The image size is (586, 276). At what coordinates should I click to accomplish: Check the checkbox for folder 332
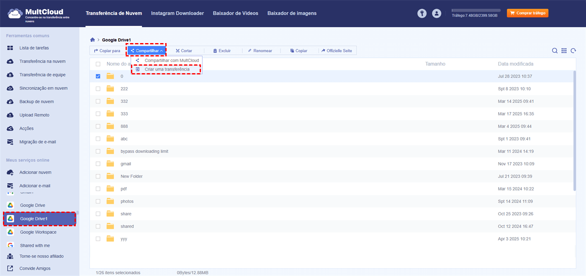[x=98, y=101]
